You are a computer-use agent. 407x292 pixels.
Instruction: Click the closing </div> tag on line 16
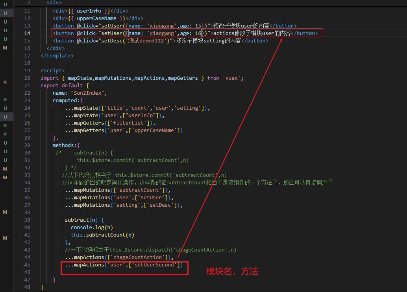[56, 48]
